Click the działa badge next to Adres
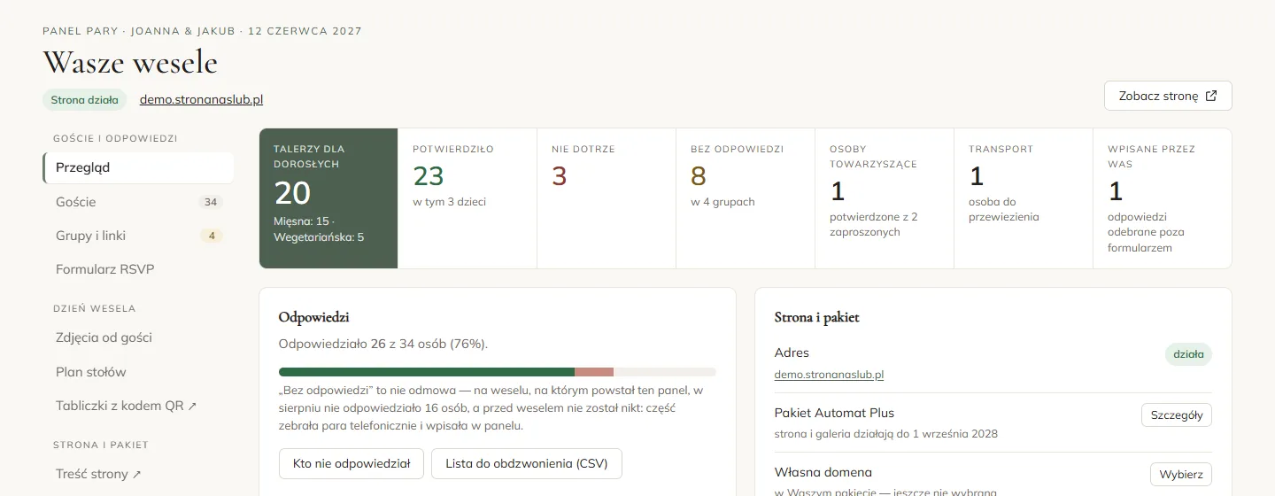The height and width of the screenshot is (496, 1275). pos(1188,354)
